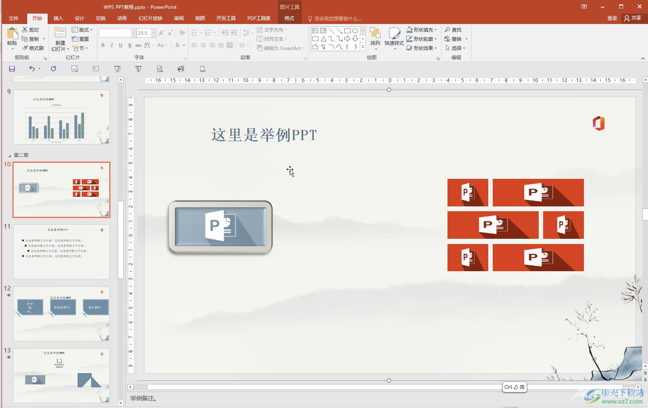Click the decrease indent level icon
Screen dimensions: 648x408
pos(225,33)
